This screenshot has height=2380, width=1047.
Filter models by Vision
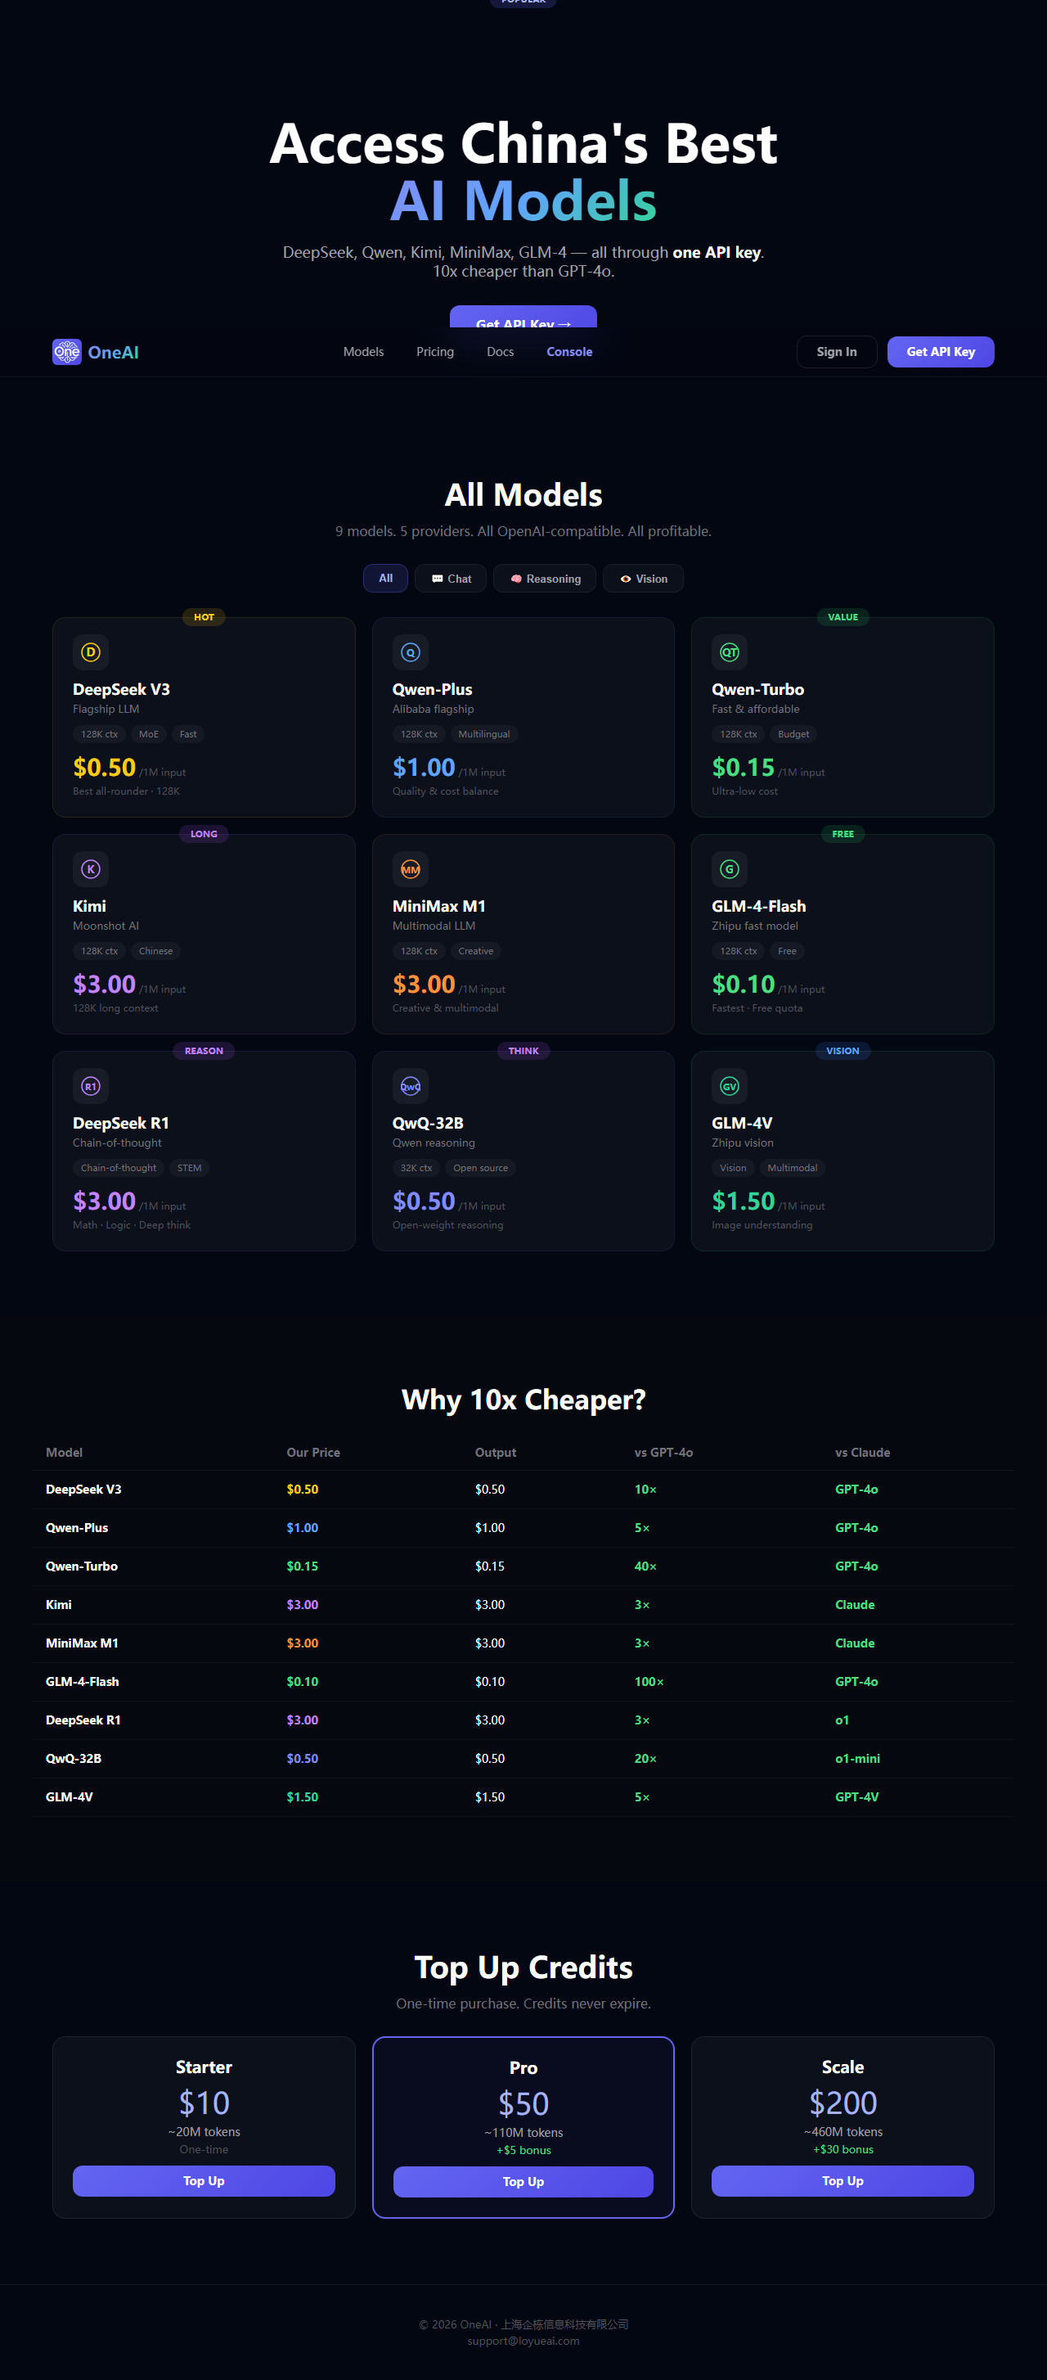tap(644, 579)
